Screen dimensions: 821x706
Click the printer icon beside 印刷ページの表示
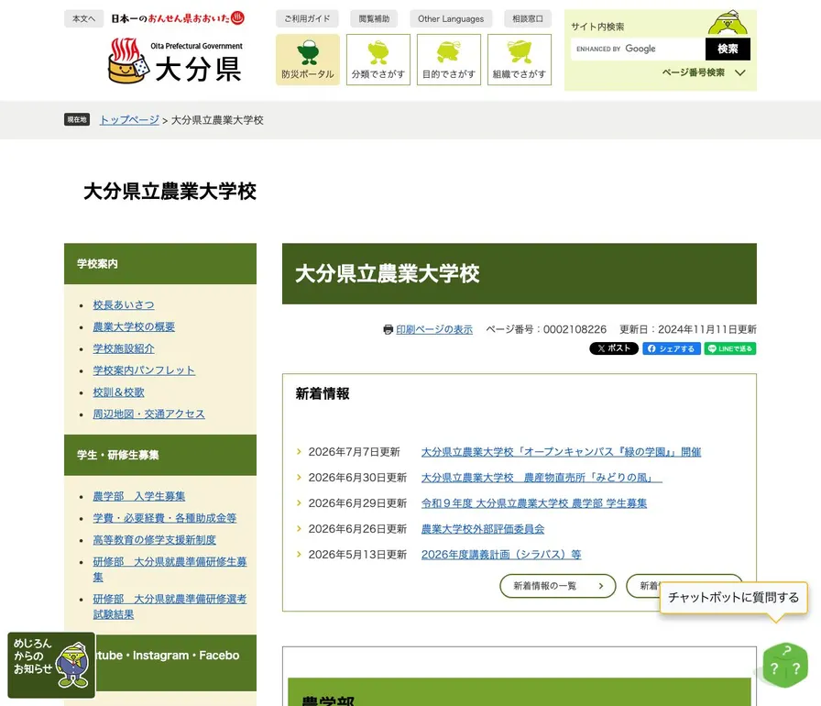388,329
